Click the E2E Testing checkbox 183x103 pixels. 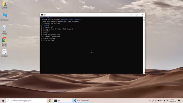42,40
